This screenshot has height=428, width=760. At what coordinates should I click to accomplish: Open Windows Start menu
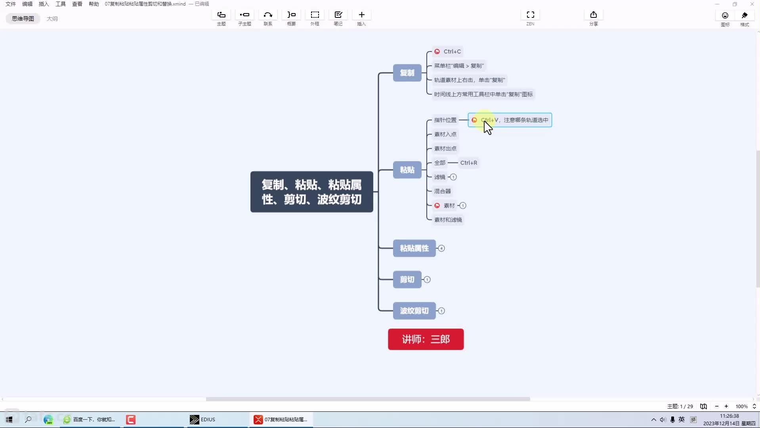(9, 419)
